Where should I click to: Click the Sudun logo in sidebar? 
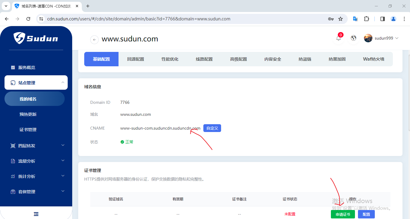coord(36,38)
